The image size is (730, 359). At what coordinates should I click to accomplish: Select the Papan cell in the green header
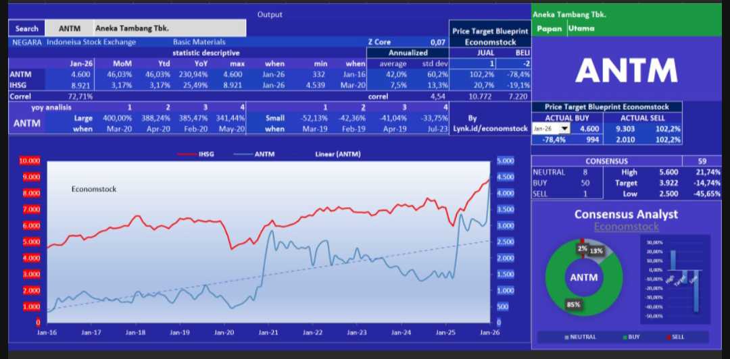point(550,28)
